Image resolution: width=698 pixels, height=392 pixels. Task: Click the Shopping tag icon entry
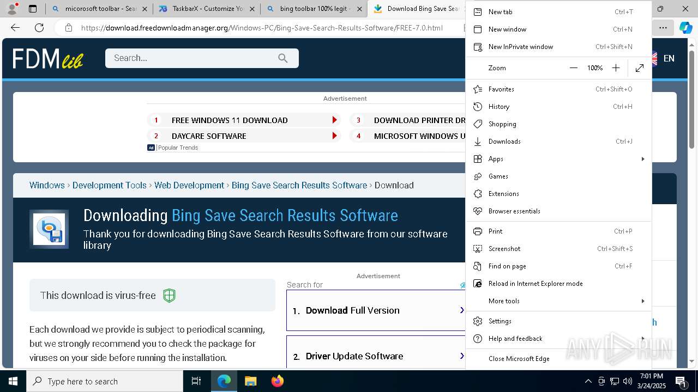click(558, 124)
